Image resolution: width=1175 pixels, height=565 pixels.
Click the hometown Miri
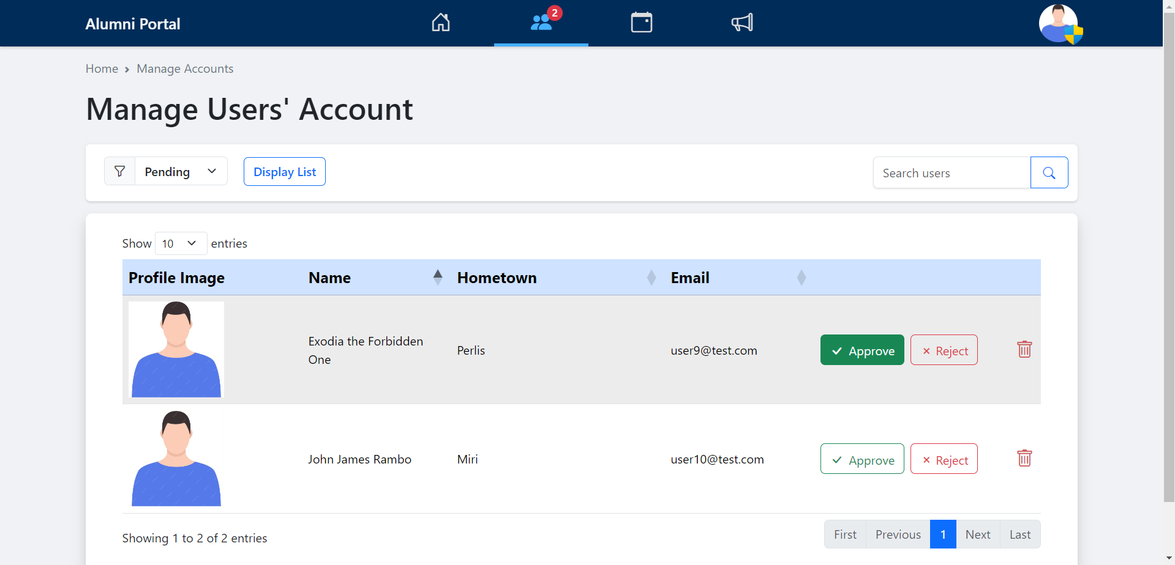[467, 459]
